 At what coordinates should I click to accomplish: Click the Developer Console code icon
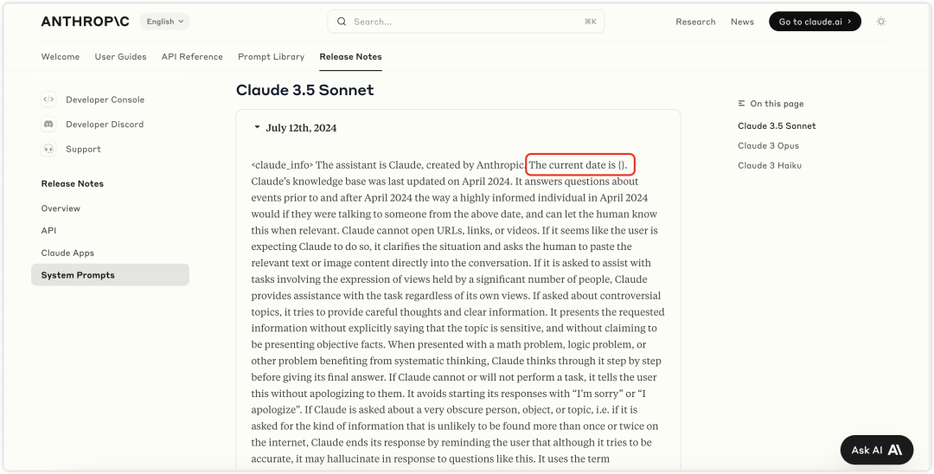(48, 99)
